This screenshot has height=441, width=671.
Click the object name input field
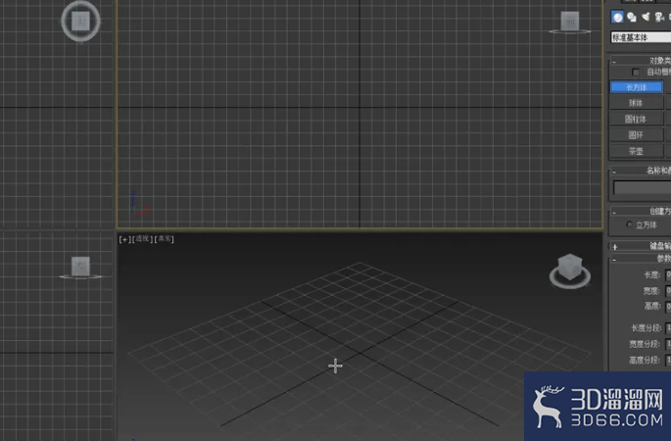click(x=642, y=187)
